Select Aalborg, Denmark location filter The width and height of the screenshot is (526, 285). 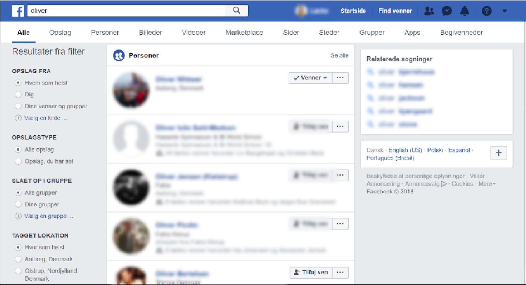pyautogui.click(x=18, y=259)
